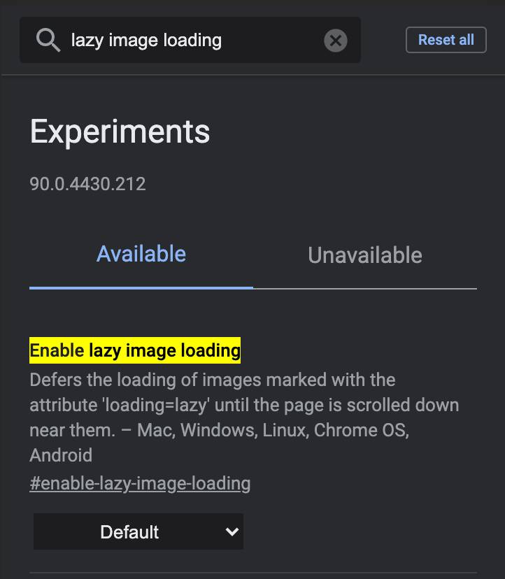The image size is (505, 579).
Task: Click the chevron arrow on the Default dropdown
Action: pos(232,531)
